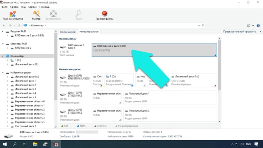Switch to Hetman RAID Recovery taskbar icon
This screenshot has height=148, width=263.
(56, 144)
